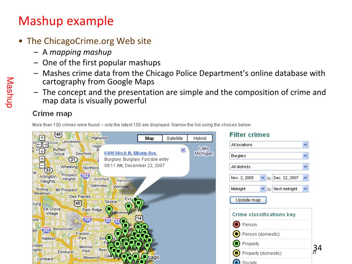Click the Mashup example slide title
The width and height of the screenshot is (352, 264).
click(x=66, y=21)
